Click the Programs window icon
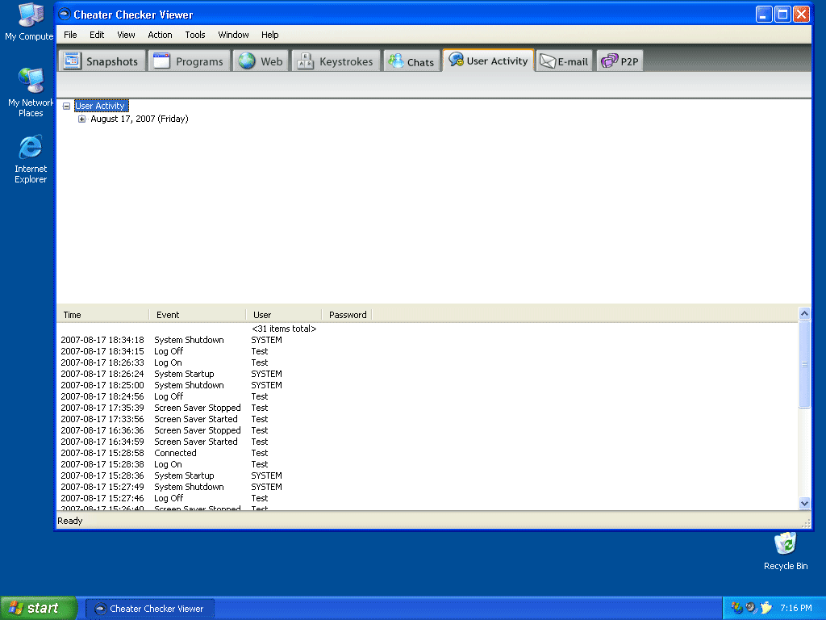Image resolution: width=826 pixels, height=620 pixels. pyautogui.click(x=162, y=61)
